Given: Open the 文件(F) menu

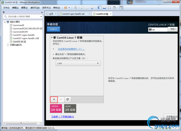Looking at the screenshot, I should click(6, 8).
